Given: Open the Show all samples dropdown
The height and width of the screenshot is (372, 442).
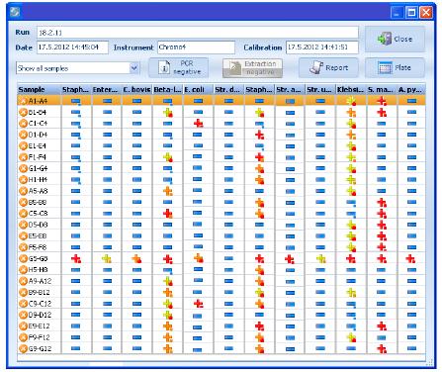Looking at the screenshot, I should (x=78, y=68).
